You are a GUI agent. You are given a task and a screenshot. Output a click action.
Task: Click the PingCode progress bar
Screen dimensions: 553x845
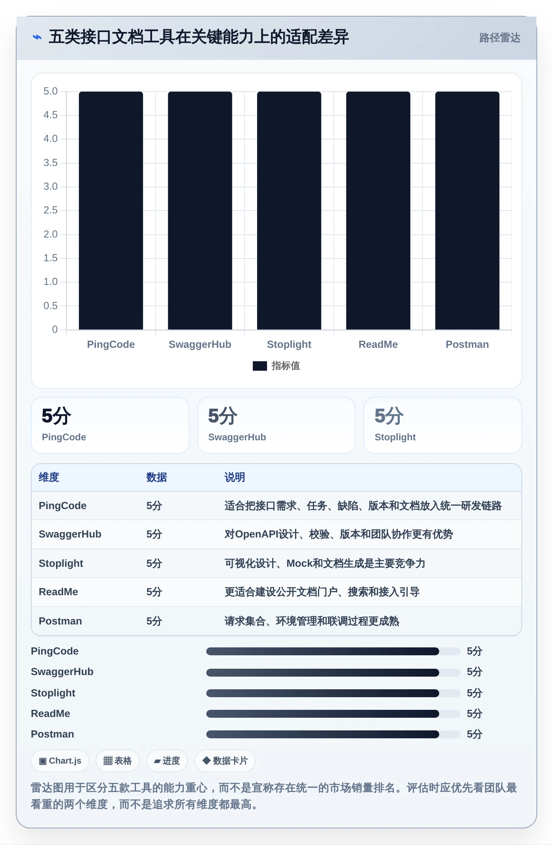[x=333, y=651]
